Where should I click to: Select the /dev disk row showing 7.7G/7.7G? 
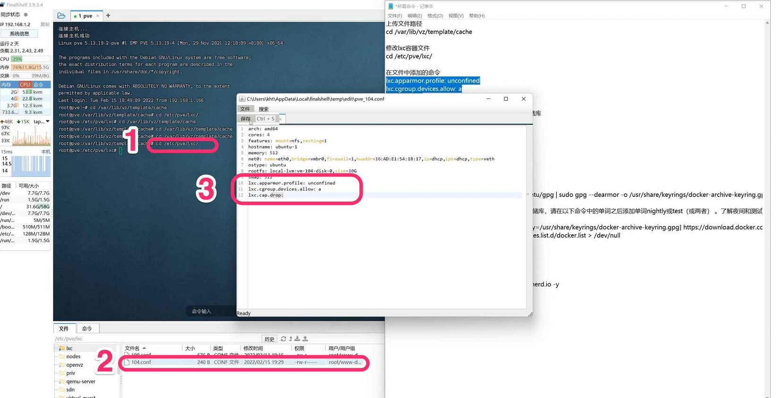[x=25, y=193]
